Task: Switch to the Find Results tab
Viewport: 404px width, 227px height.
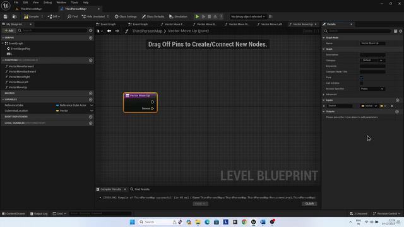Action: click(x=140, y=189)
